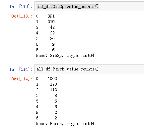Click the count 1002 in Parch output
Image resolution: width=144 pixels, height=128 pixels.
(x=52, y=79)
